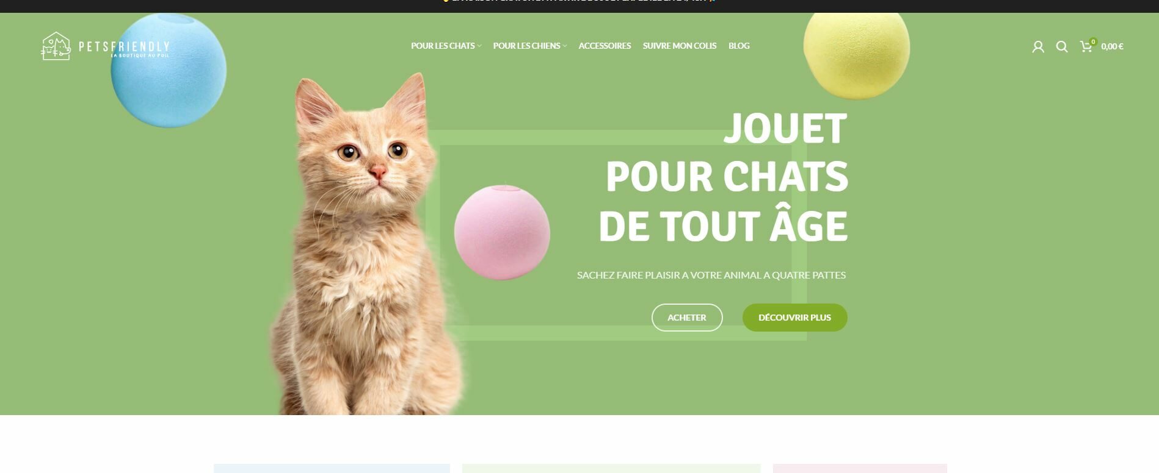Click the PETSFRIENDLY brand text
1159x473 pixels.
pos(124,46)
